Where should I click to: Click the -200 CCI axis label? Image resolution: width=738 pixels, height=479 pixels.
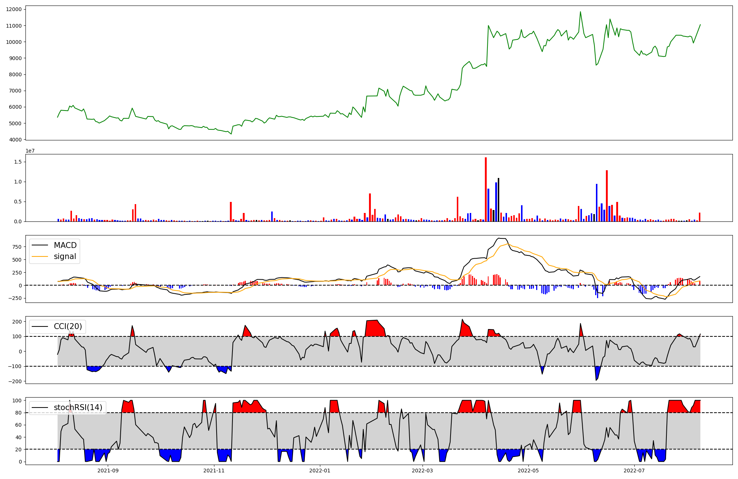pos(15,381)
